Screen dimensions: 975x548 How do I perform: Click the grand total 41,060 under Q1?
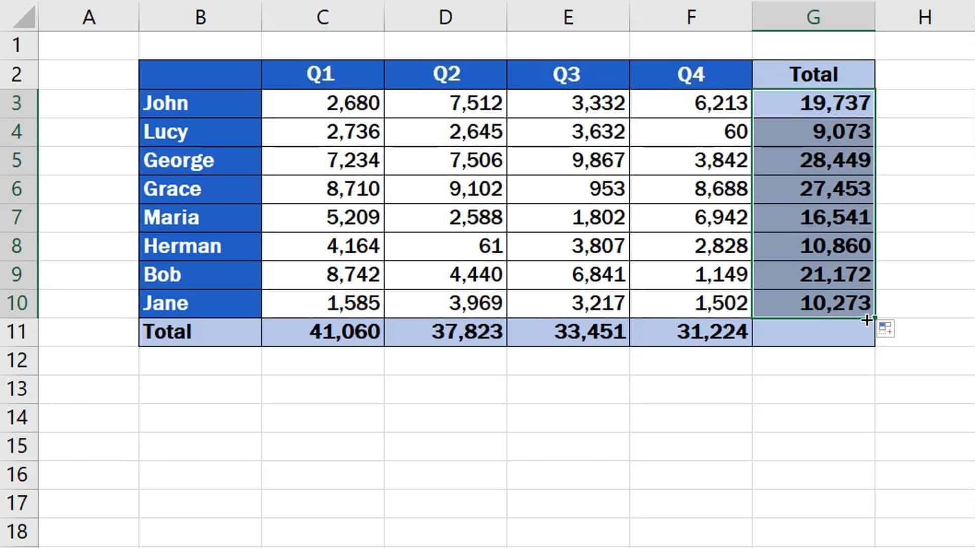pyautogui.click(x=322, y=331)
